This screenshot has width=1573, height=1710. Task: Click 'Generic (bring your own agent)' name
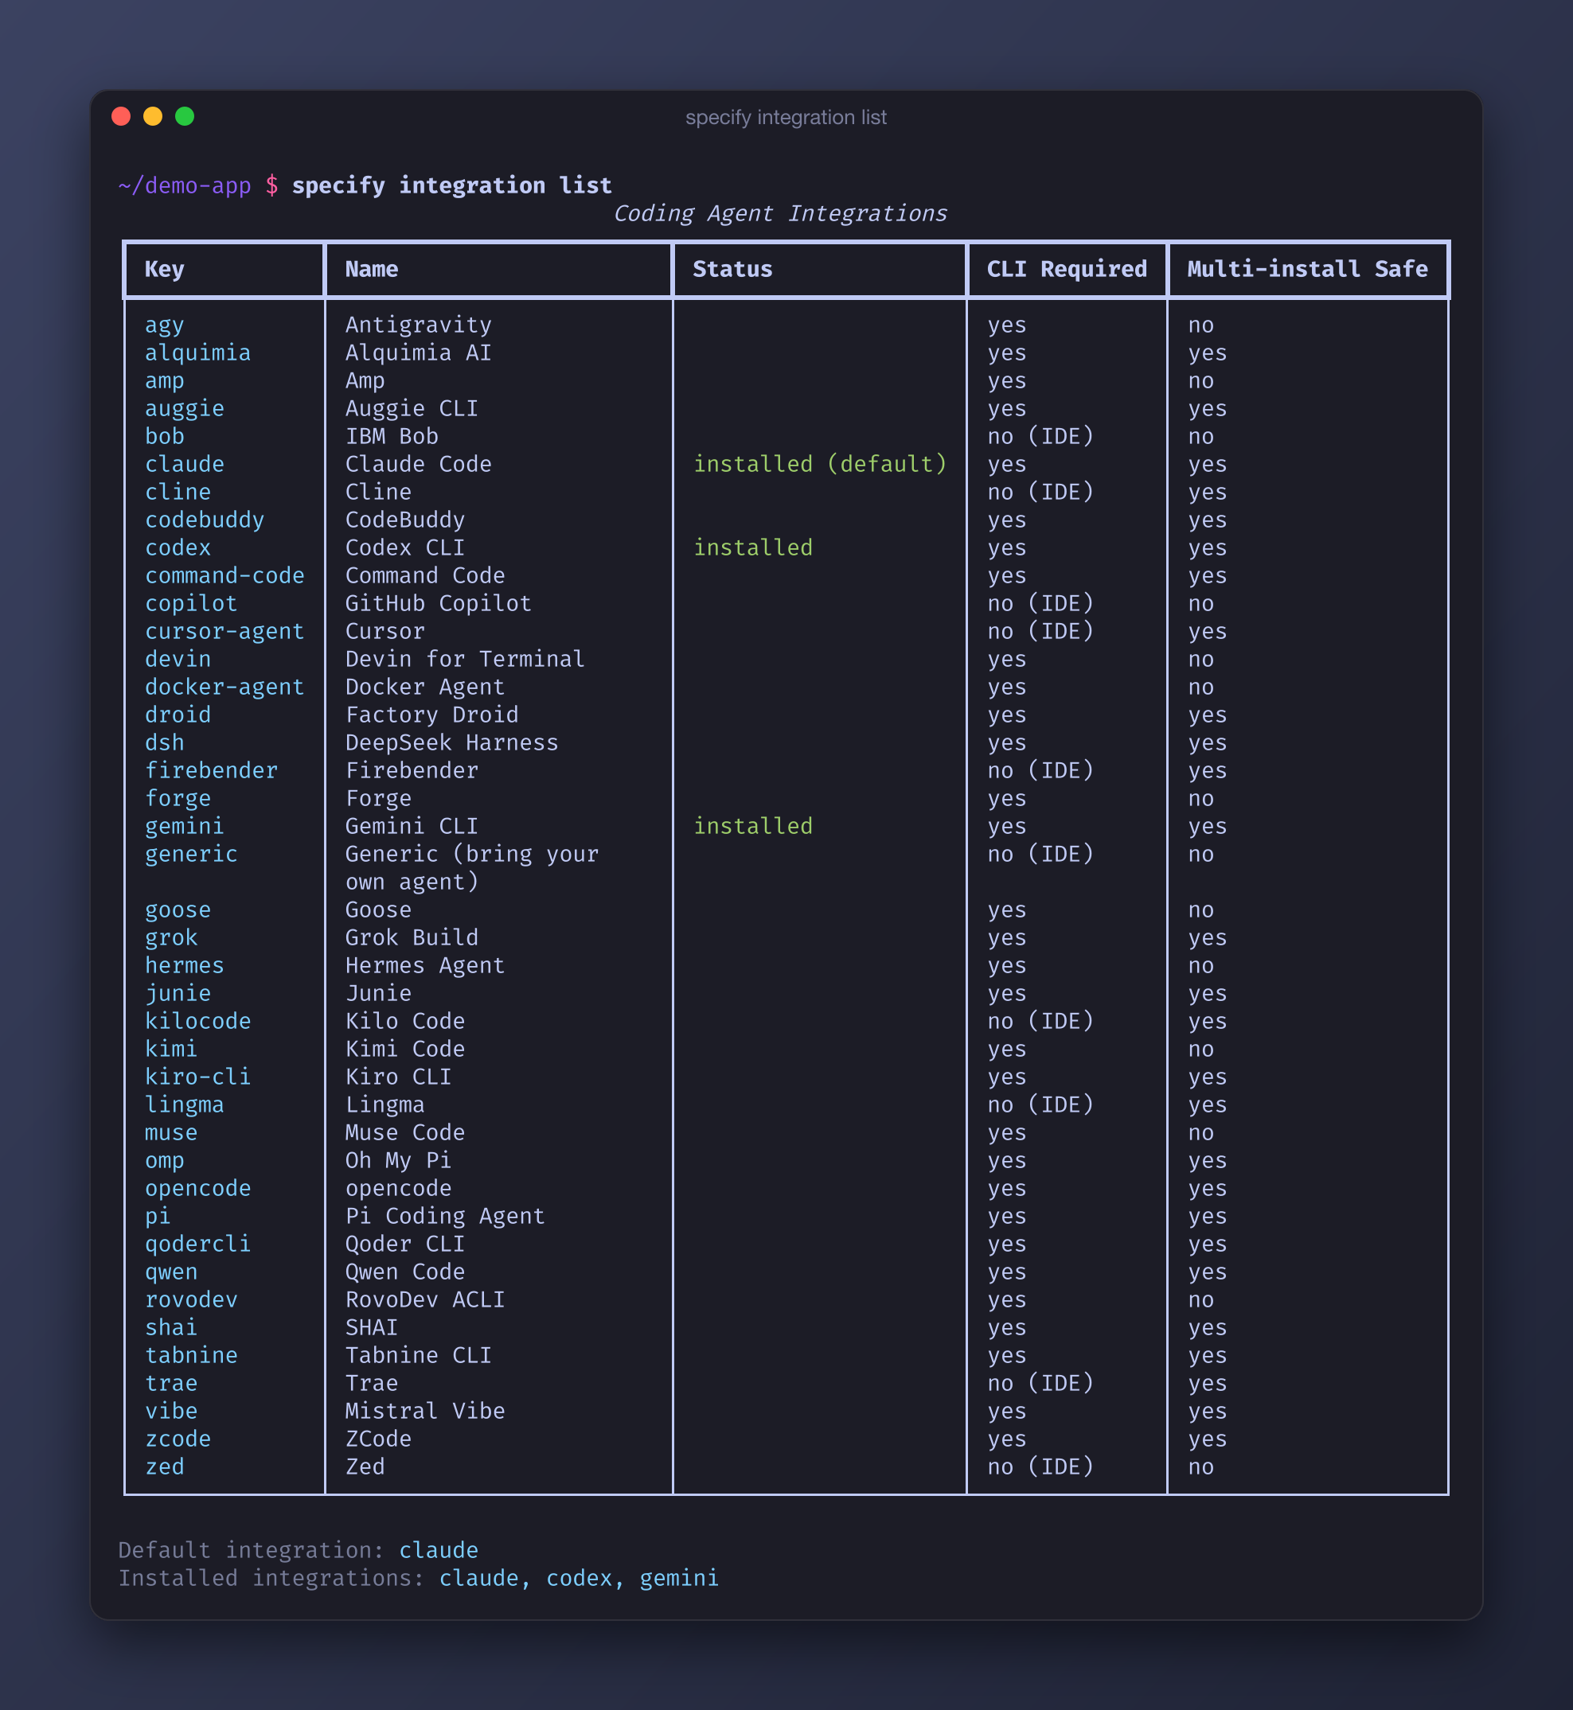pyautogui.click(x=472, y=868)
